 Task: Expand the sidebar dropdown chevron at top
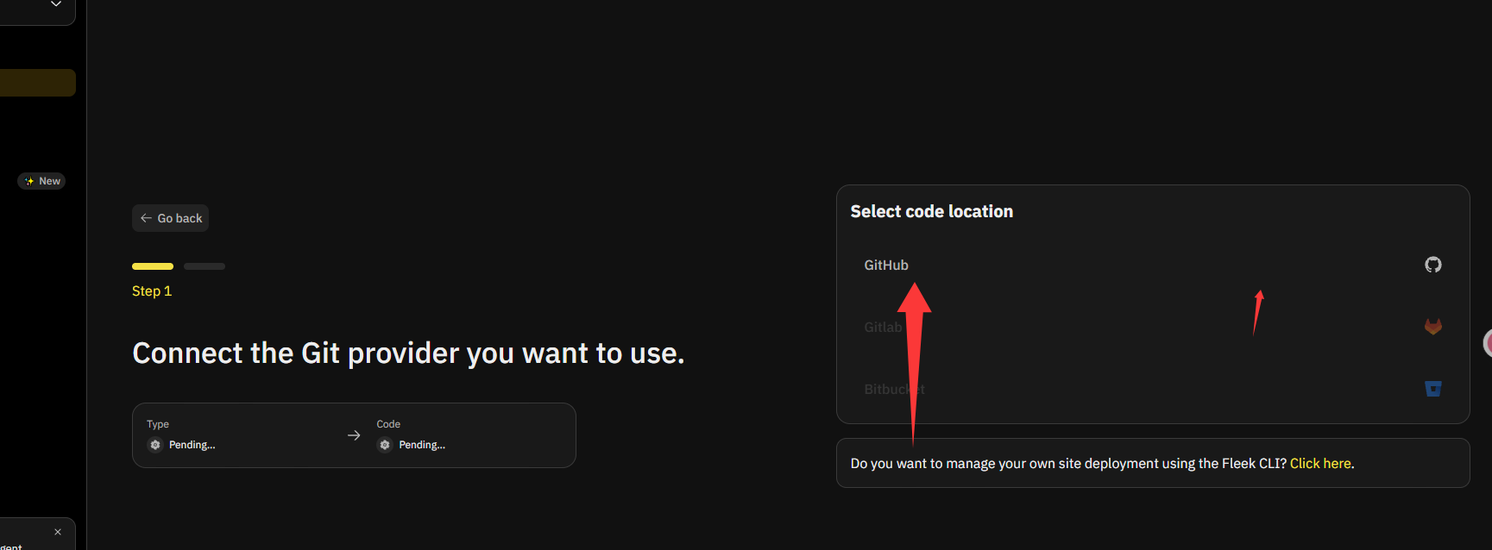coord(56,4)
